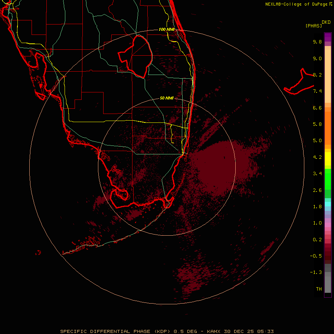Click the 8.2 value on color scale

317,75
